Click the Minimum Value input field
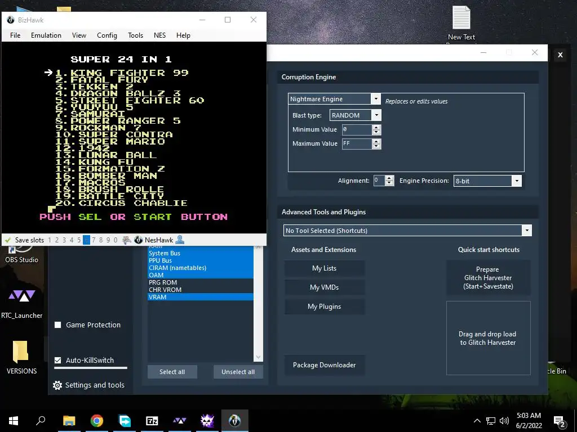The image size is (577, 432). [x=357, y=129]
